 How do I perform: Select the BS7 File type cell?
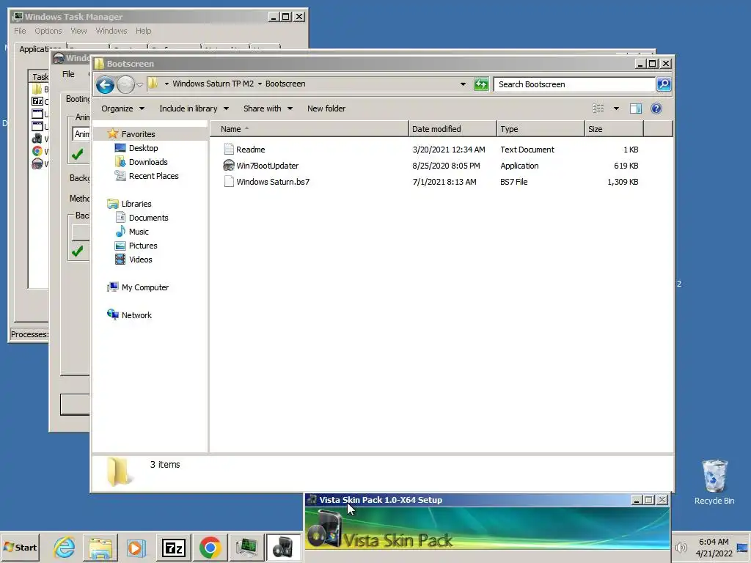click(x=514, y=182)
